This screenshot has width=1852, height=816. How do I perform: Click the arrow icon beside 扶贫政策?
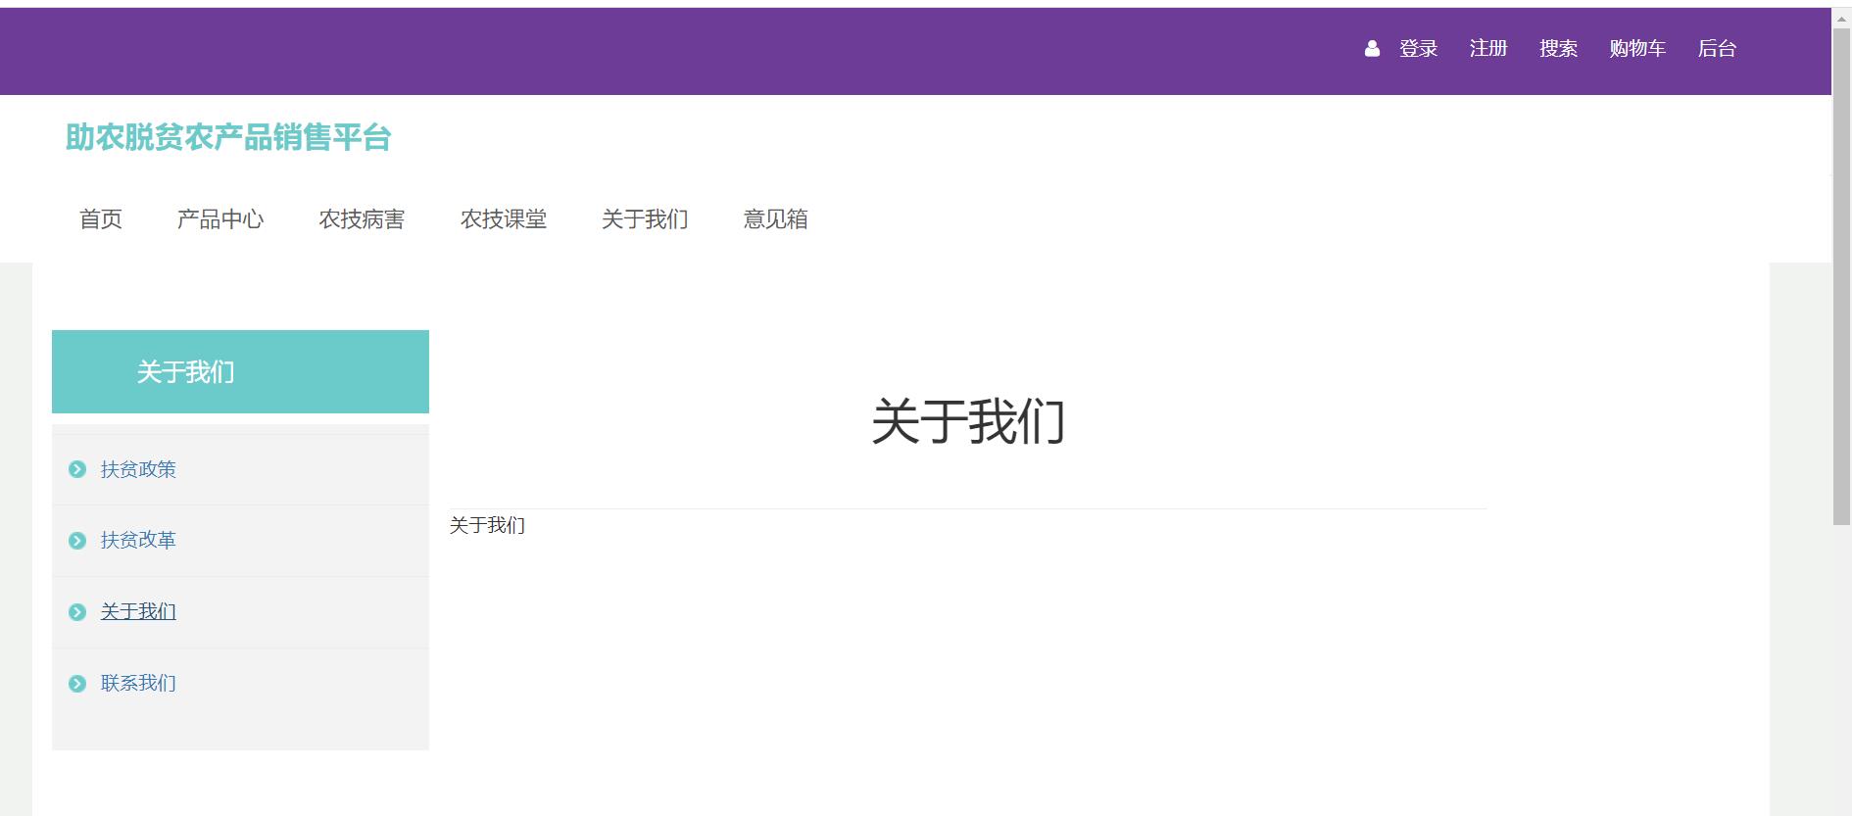(77, 469)
